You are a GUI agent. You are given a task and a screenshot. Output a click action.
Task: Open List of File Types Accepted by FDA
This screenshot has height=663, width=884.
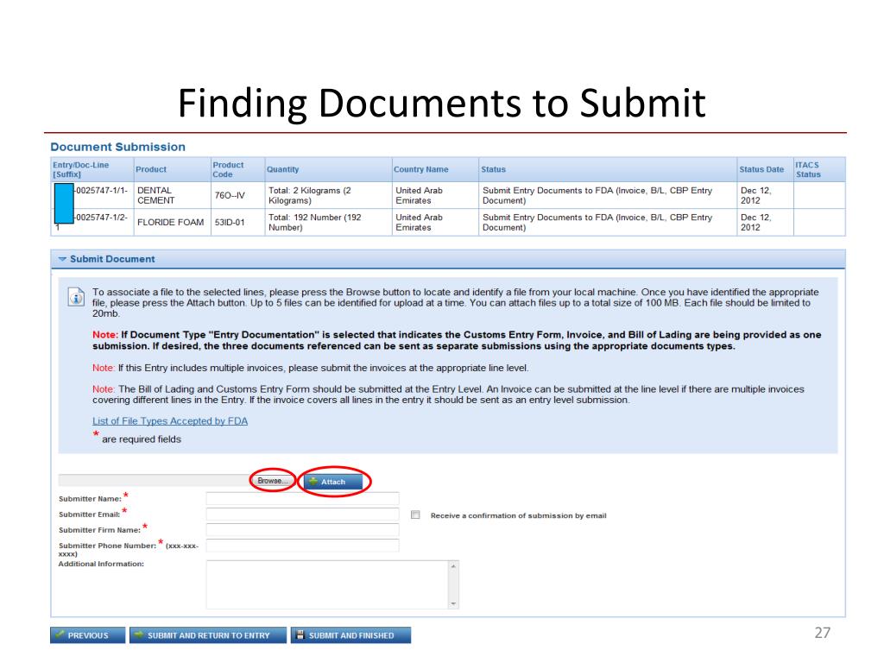pos(170,421)
